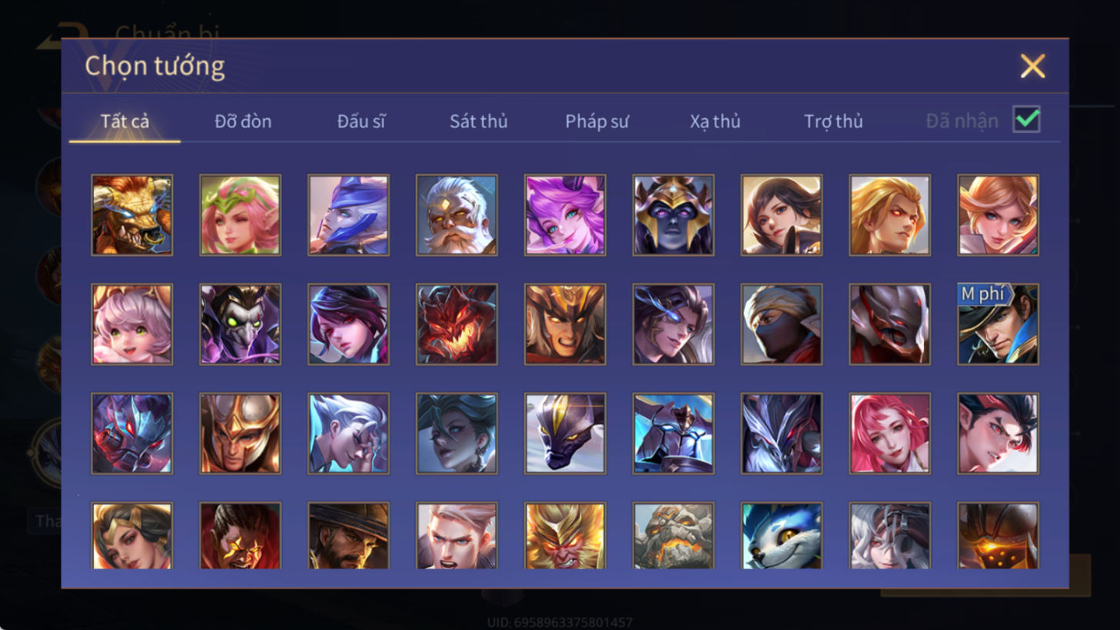Image resolution: width=1120 pixels, height=630 pixels.
Task: Pick the pink-haired smiling woman hero
Action: click(890, 433)
